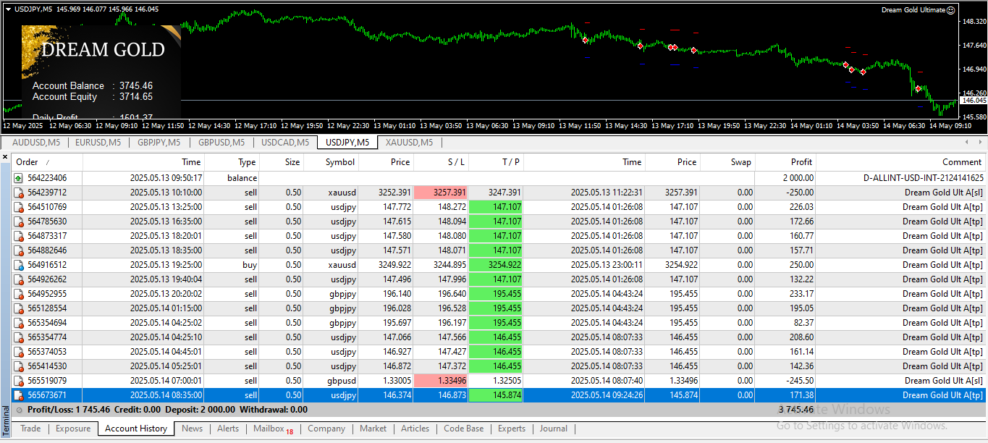This screenshot has width=988, height=443.
Task: Open the Market tab
Action: [373, 429]
